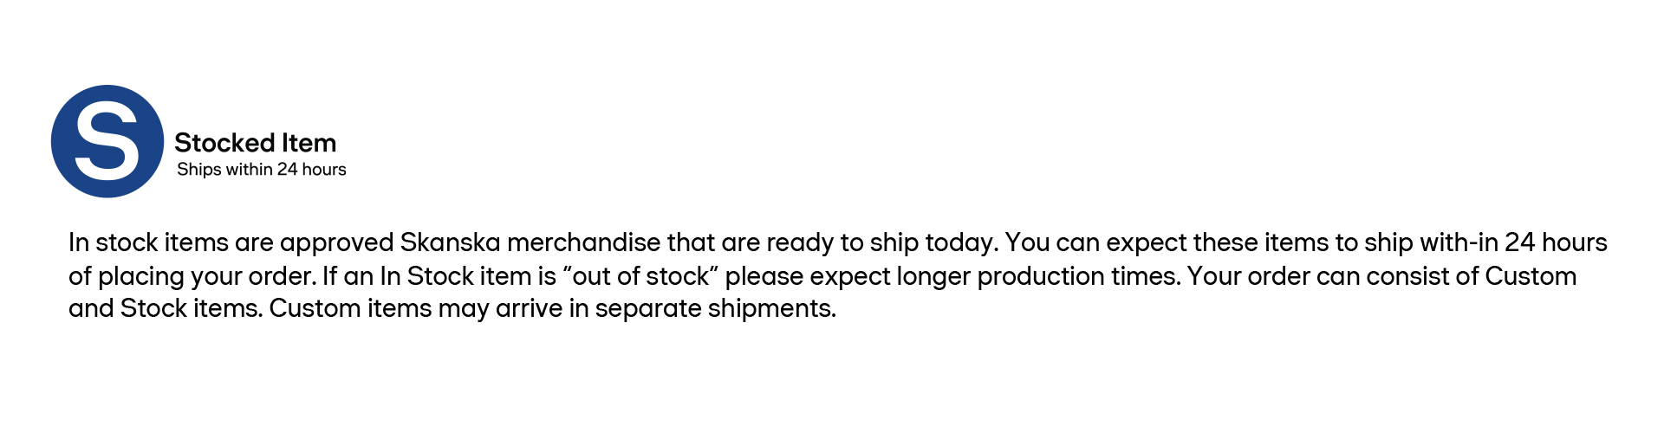The width and height of the screenshot is (1664, 439).
Task: Click 'In stock items are' opening words
Action: coord(171,242)
